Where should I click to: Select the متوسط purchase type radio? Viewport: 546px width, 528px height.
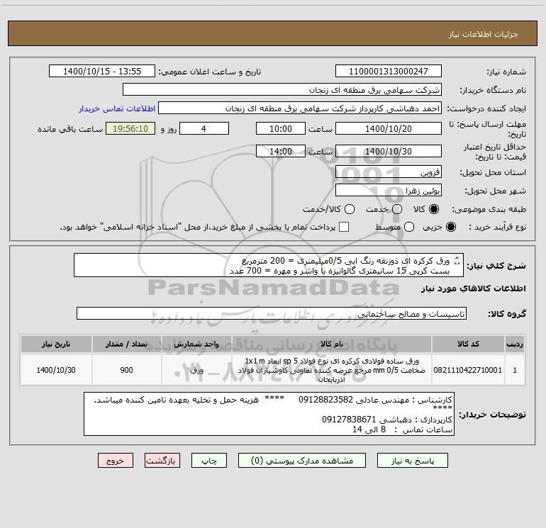point(409,227)
